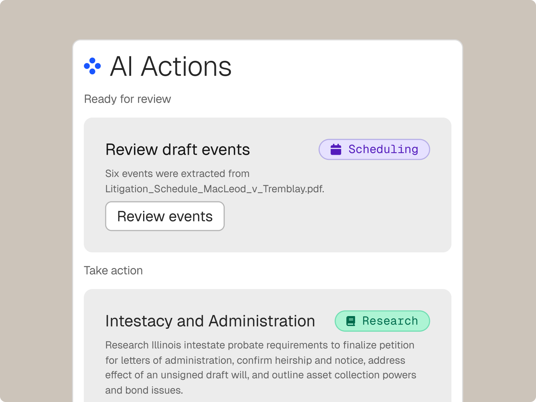The image size is (536, 402).
Task: Click the Review events button
Action: pyautogui.click(x=165, y=216)
